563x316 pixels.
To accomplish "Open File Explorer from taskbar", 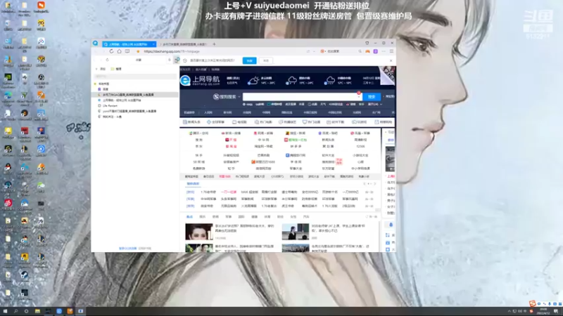I will 37,311.
